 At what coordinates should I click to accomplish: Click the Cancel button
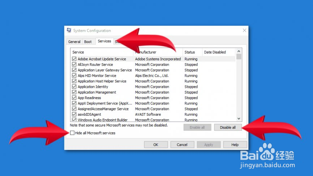pos(182,145)
